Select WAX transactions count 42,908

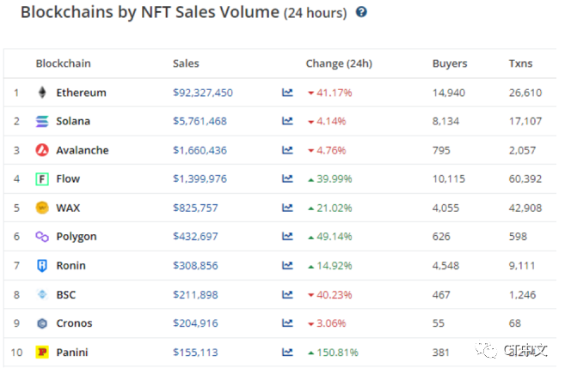tap(525, 208)
